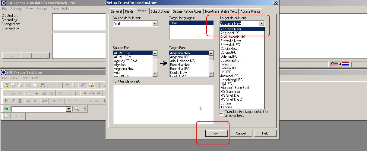Image resolution: width=367 pixels, height=151 pixels.
Task: Switch to the General tab
Action: (x=116, y=11)
